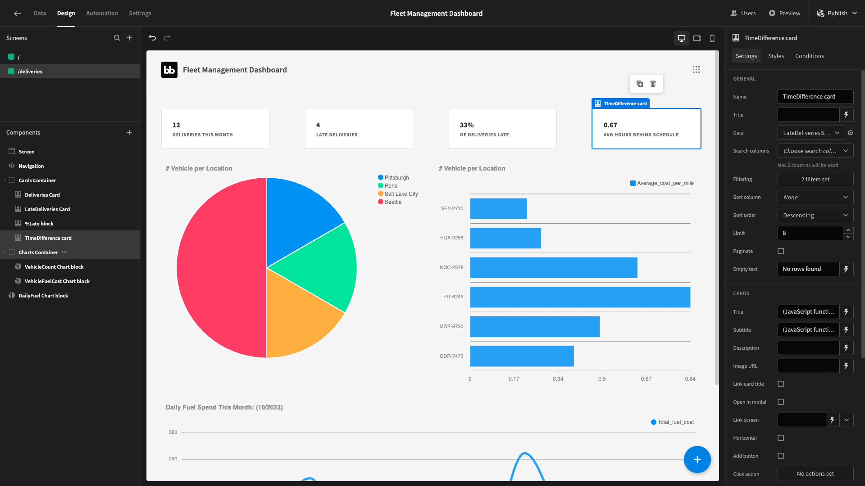865x486 pixels.
Task: Click the redo arrow icon
Action: [x=167, y=38]
